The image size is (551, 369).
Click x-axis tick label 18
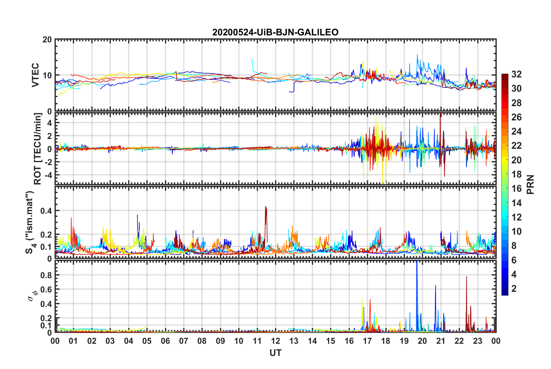[x=386, y=341]
